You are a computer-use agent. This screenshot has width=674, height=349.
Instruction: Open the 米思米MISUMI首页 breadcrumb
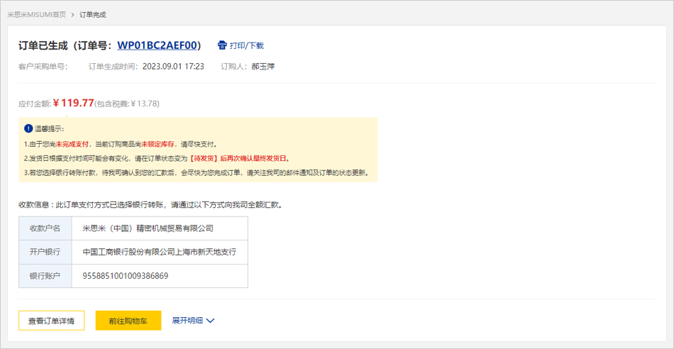36,14
